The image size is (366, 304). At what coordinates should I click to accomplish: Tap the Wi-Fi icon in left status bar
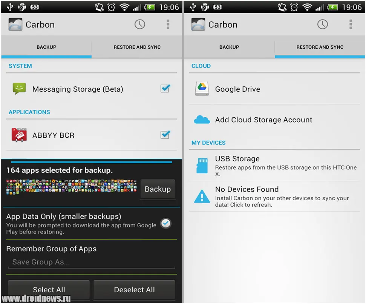124,7
